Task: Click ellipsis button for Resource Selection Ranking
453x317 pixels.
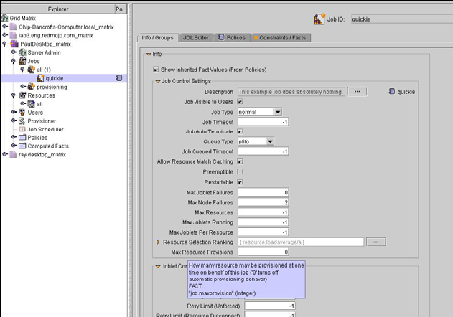Action: [376, 242]
